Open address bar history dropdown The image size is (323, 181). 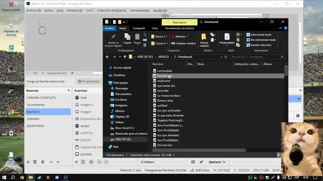coord(221,57)
